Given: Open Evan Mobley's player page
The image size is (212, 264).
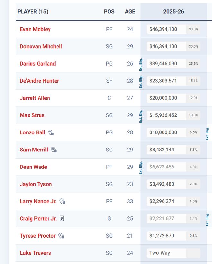Looking at the screenshot, I should [35, 29].
